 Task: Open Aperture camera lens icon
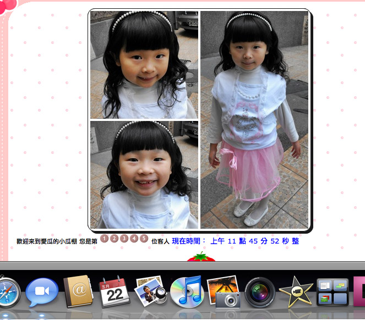(x=260, y=292)
